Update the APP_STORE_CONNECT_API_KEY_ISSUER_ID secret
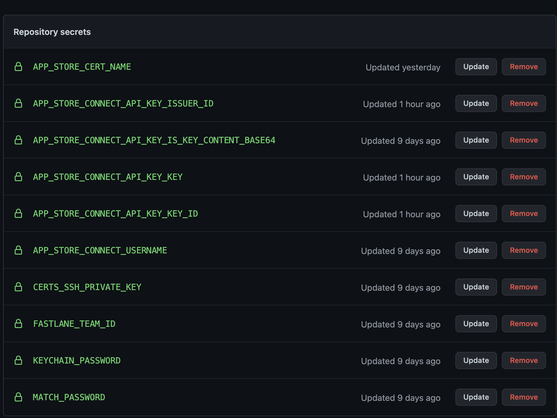The height and width of the screenshot is (418, 557). tap(476, 103)
